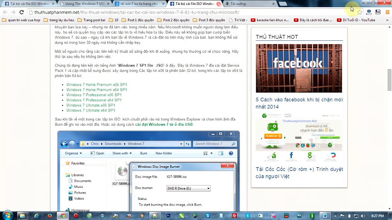Open the Windows Start menu
392x220 pixels.
[7, 216]
